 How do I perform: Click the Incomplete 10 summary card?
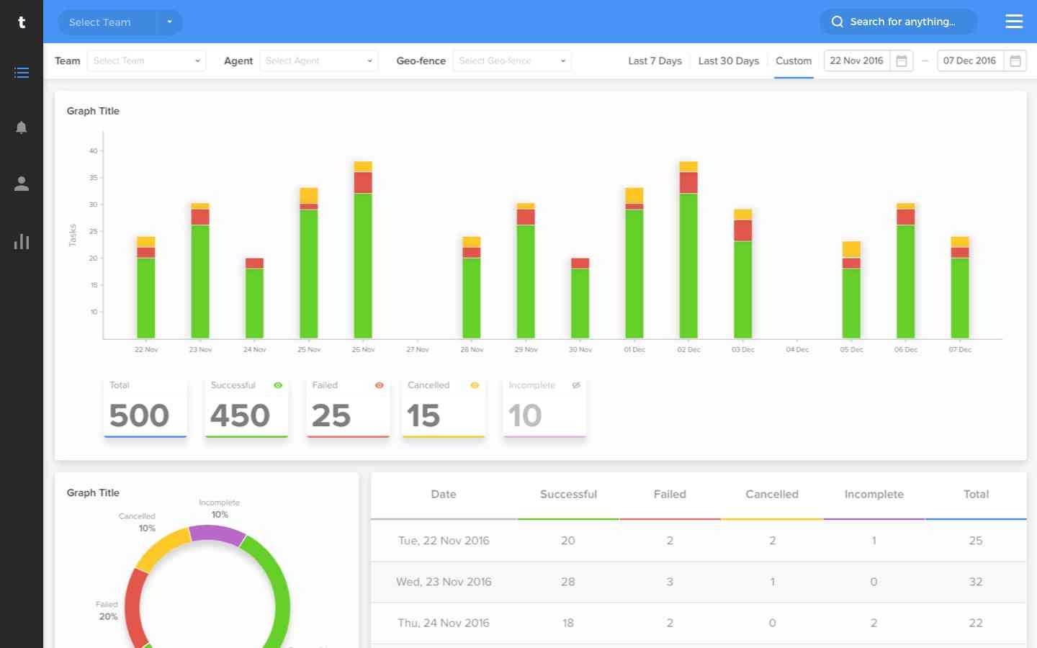click(544, 408)
